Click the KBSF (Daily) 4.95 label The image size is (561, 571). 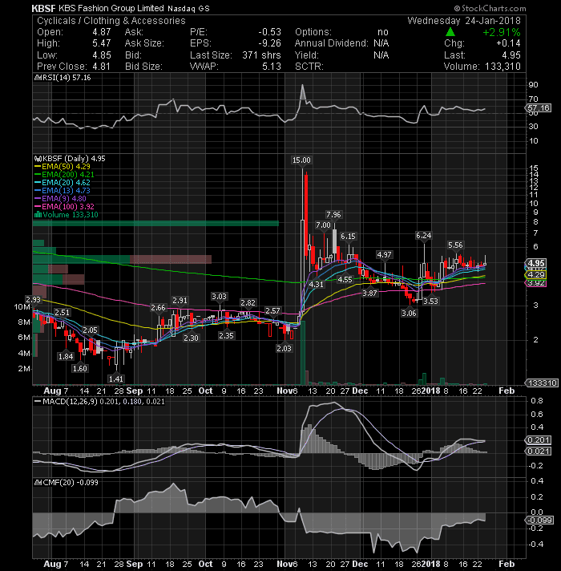(x=70, y=159)
